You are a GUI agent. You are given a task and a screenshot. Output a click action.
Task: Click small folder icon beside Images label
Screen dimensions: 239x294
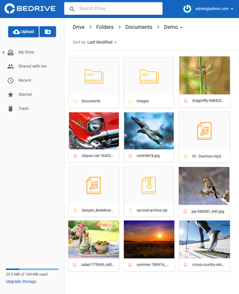[x=130, y=101]
